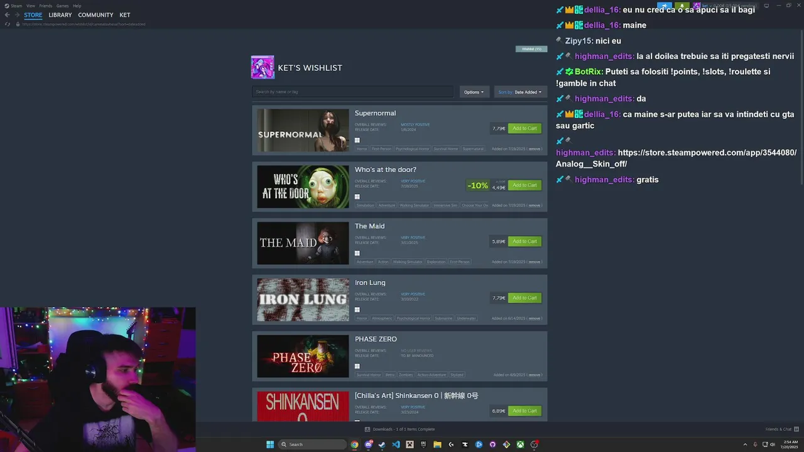
Task: Open Visual Studio Code from the taskbar
Action: coord(396,444)
